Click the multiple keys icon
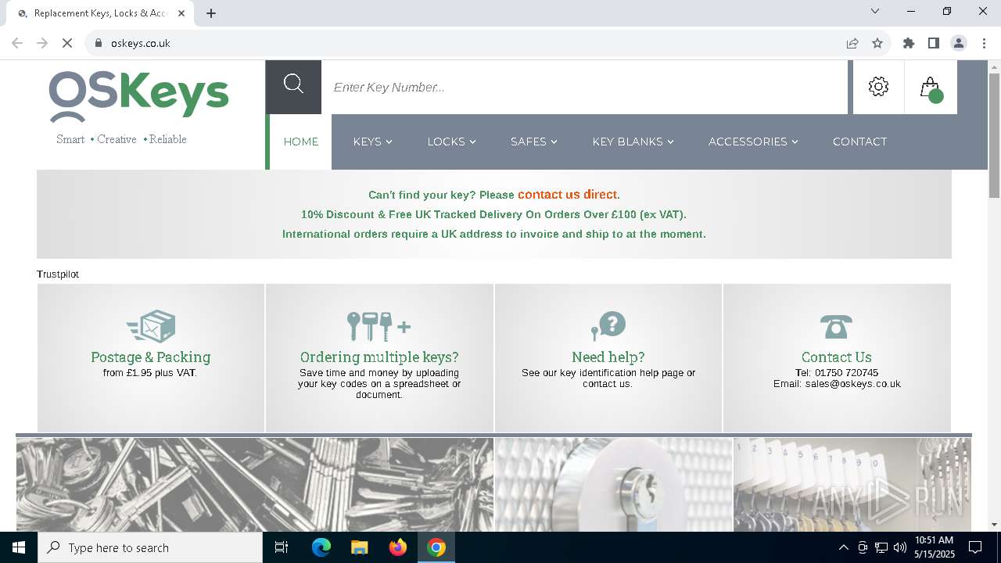This screenshot has height=563, width=1001. click(x=379, y=326)
